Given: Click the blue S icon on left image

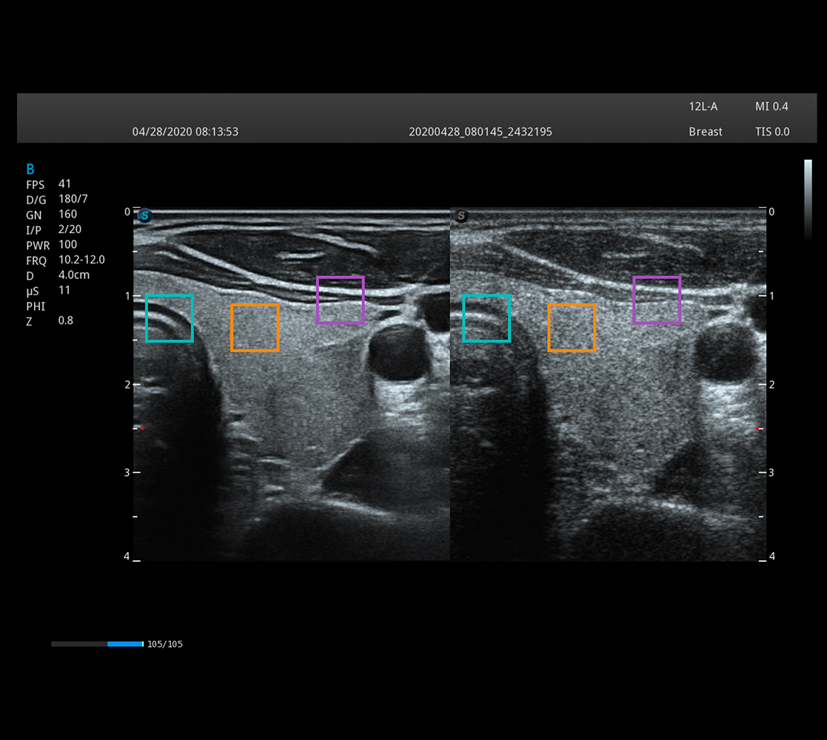Looking at the screenshot, I should click(x=144, y=215).
